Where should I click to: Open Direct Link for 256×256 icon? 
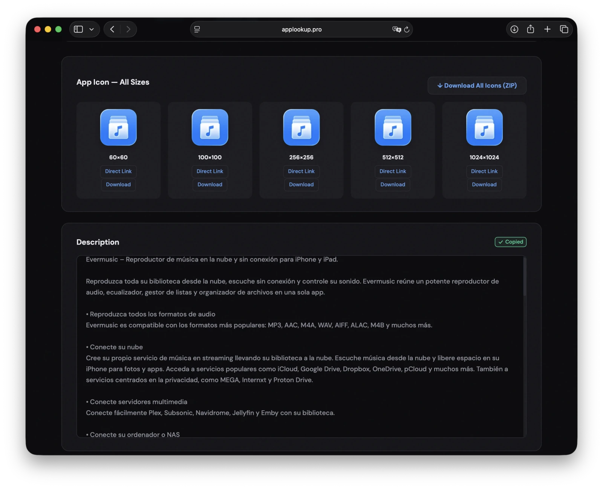coord(301,171)
